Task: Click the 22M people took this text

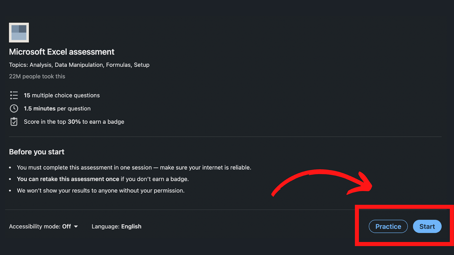Action: [x=37, y=76]
